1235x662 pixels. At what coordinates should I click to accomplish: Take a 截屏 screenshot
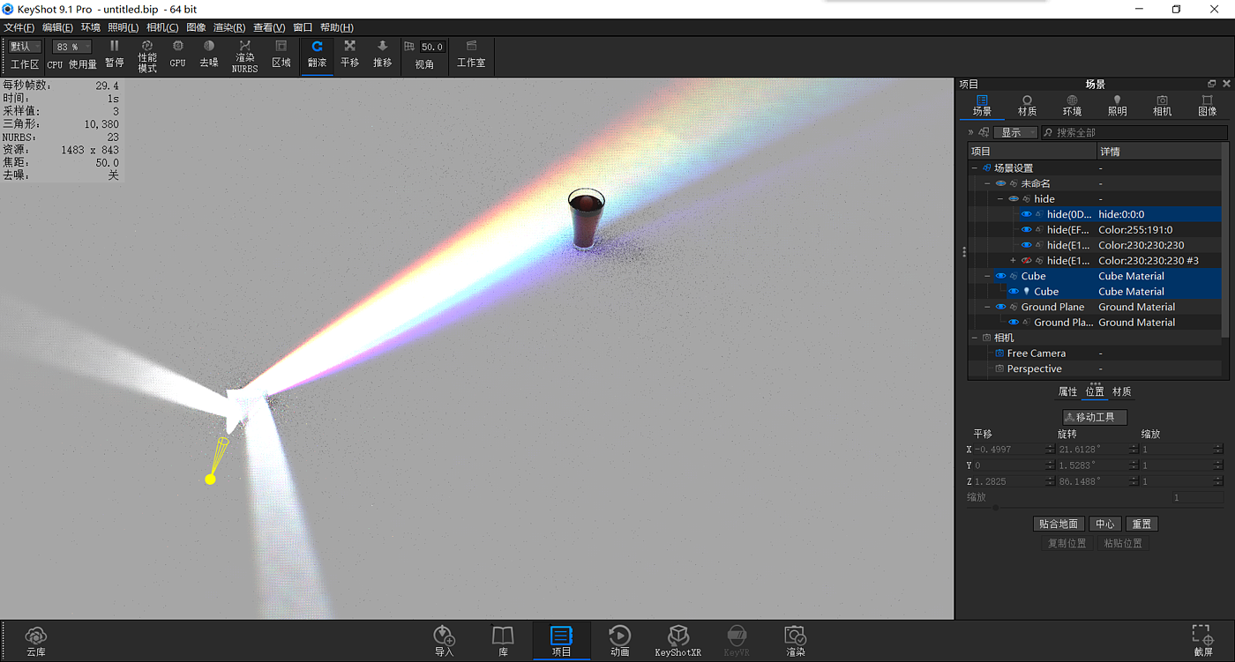[1202, 640]
